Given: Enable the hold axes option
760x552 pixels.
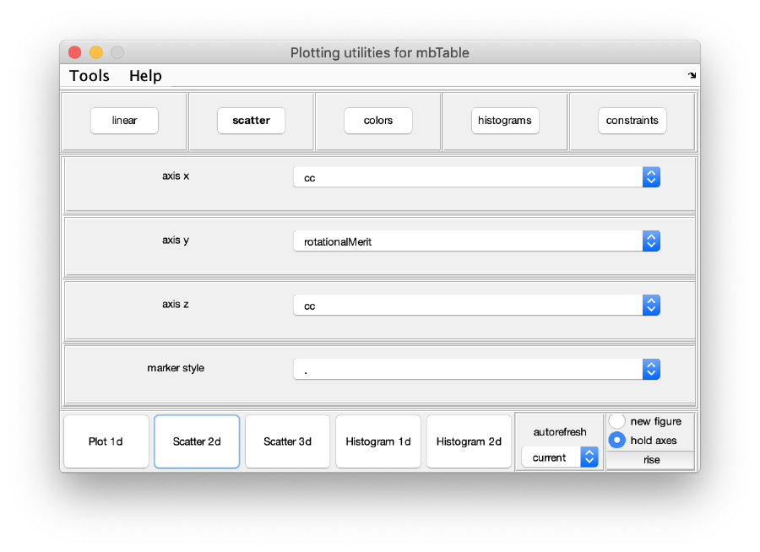Looking at the screenshot, I should coord(616,439).
